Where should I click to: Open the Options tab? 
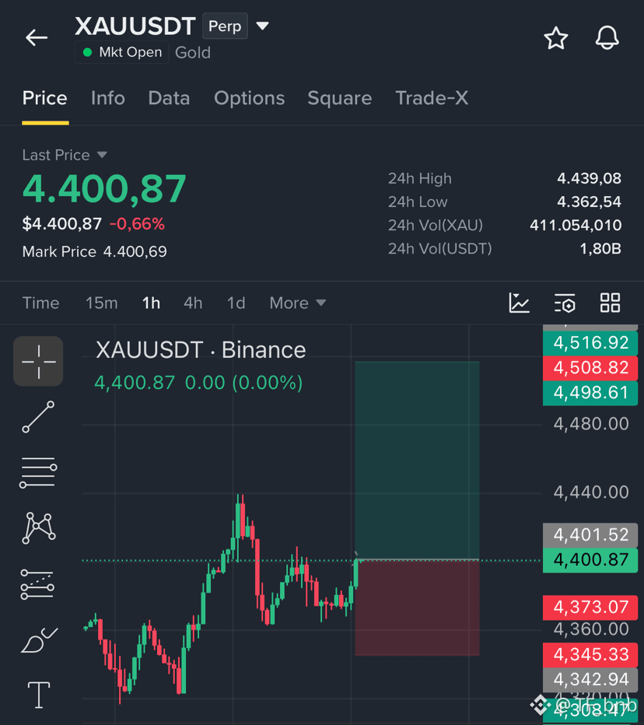tap(249, 98)
